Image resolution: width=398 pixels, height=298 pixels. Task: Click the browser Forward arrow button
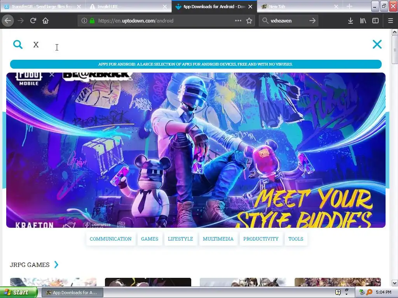click(21, 21)
